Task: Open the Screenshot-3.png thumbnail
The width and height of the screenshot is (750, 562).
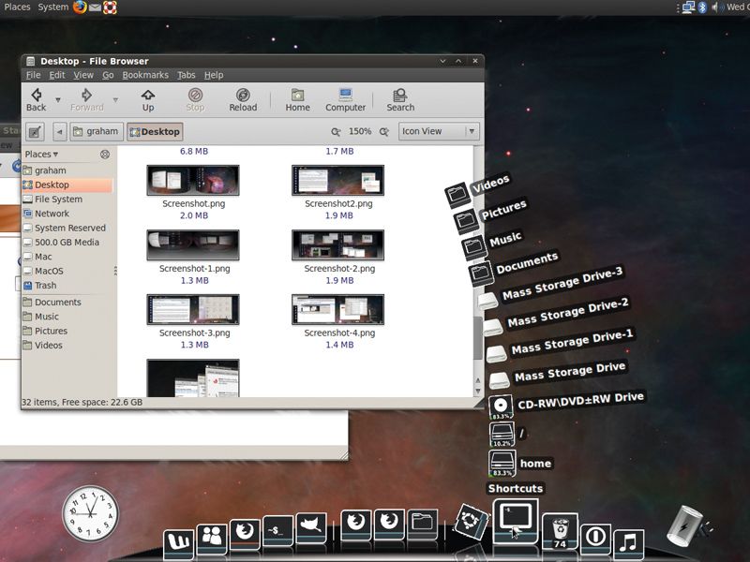Action: click(x=191, y=309)
